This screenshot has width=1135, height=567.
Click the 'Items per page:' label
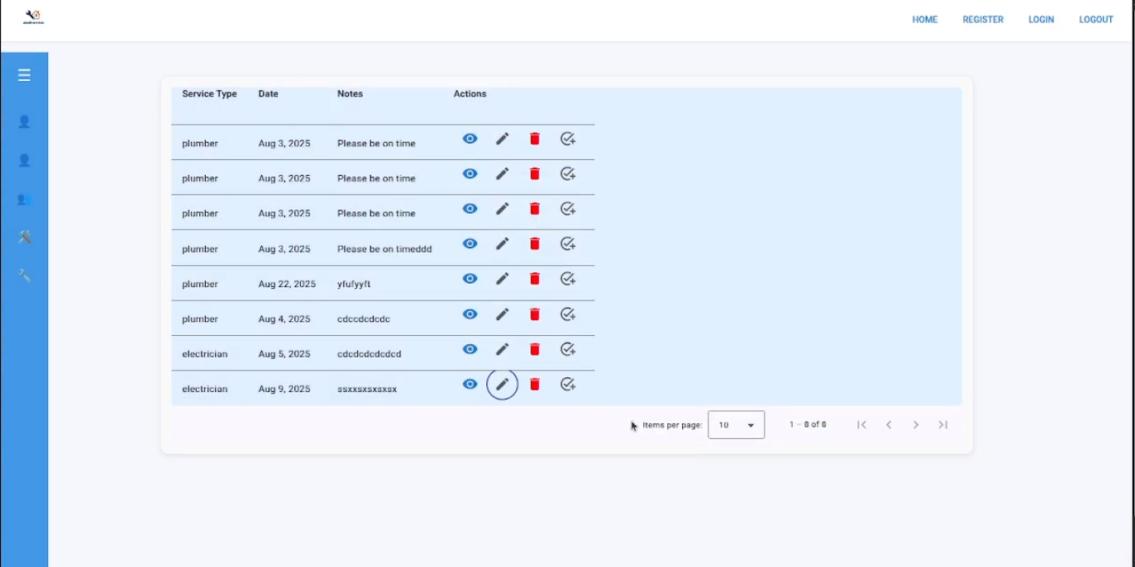coord(672,425)
